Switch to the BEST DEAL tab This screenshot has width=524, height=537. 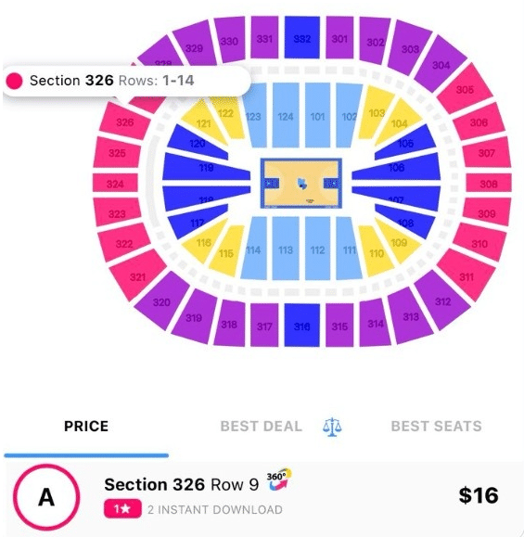pyautogui.click(x=262, y=427)
